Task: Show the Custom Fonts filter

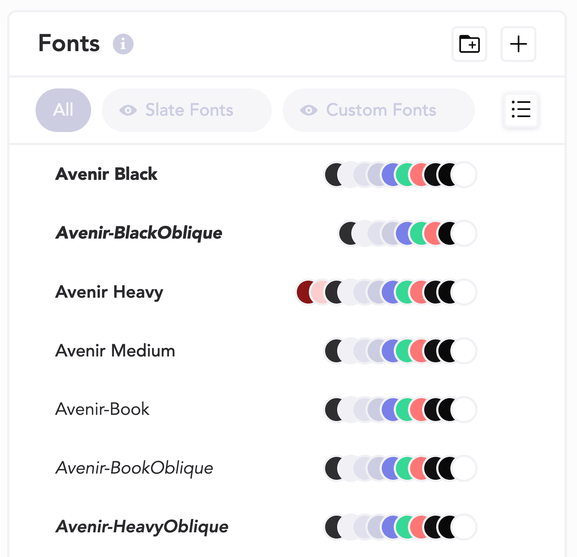Action: (381, 110)
